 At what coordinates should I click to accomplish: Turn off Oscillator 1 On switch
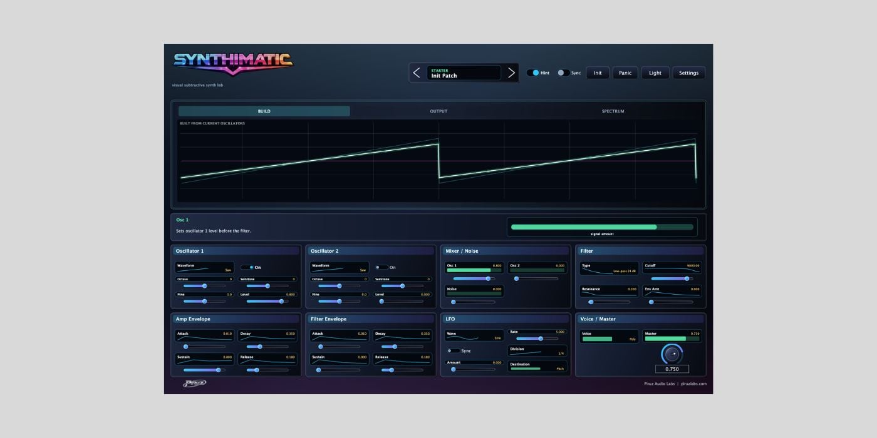pos(246,267)
